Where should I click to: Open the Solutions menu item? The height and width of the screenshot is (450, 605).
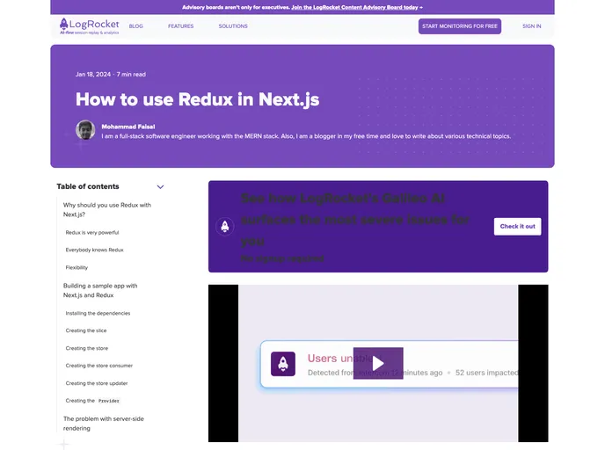coord(233,26)
